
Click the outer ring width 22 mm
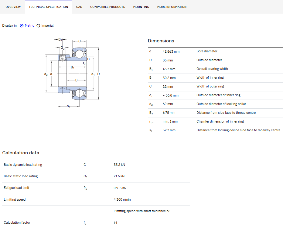pos(168,87)
